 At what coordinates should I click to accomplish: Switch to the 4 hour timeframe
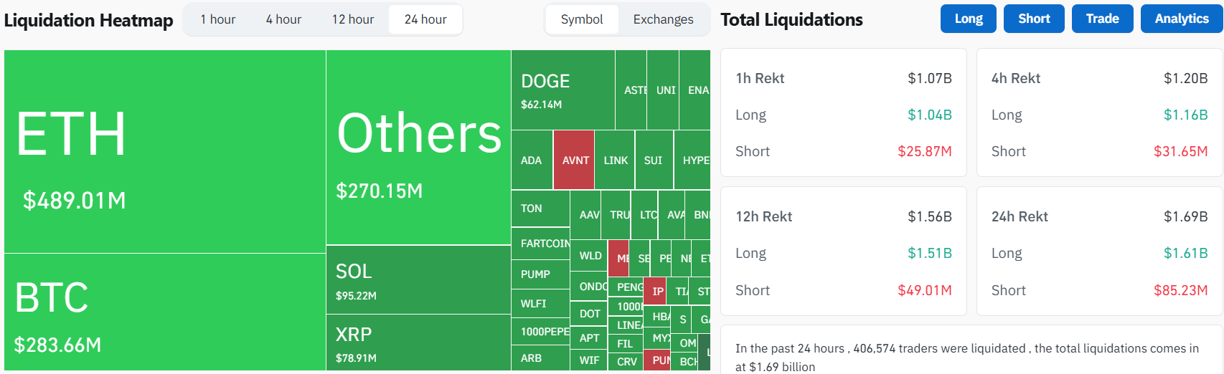[x=283, y=19]
